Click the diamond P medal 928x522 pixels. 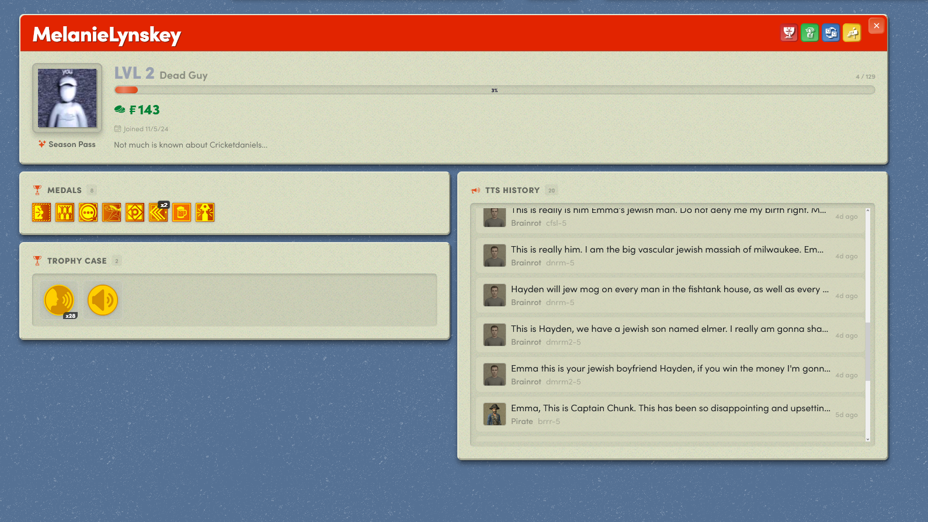click(135, 212)
